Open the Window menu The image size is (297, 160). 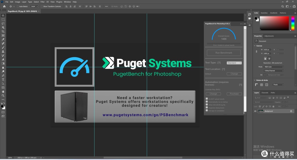pos(67,2)
